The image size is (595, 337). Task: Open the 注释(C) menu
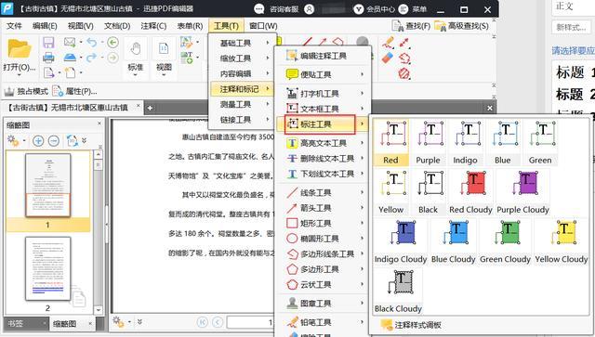coord(153,26)
